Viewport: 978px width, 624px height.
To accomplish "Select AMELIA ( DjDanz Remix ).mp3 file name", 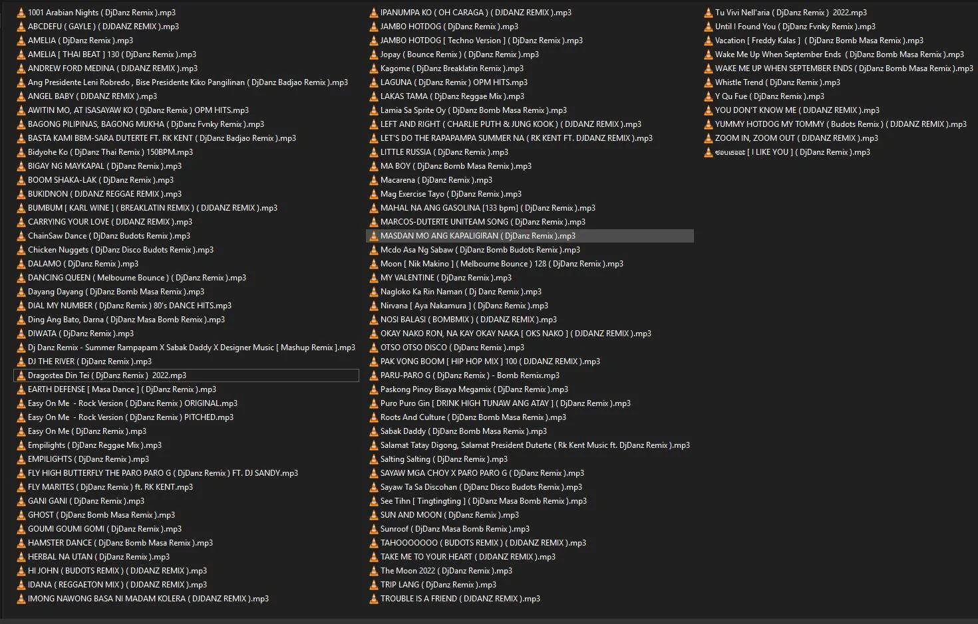I will [81, 41].
